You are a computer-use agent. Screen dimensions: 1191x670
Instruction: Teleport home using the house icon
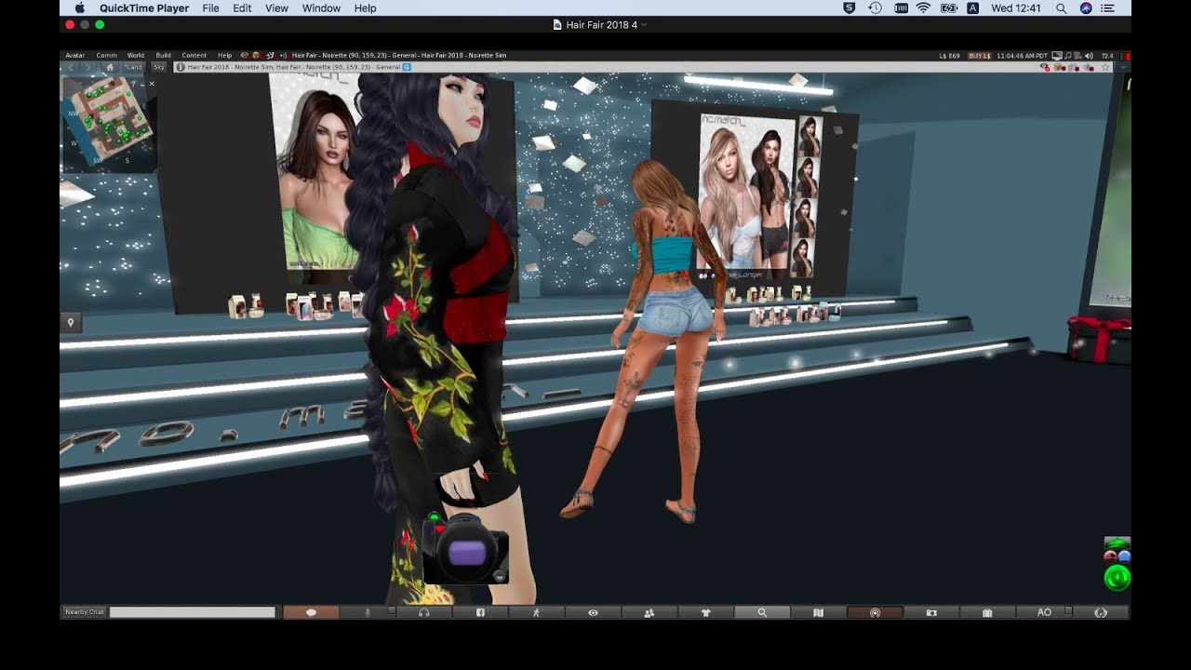(x=110, y=67)
